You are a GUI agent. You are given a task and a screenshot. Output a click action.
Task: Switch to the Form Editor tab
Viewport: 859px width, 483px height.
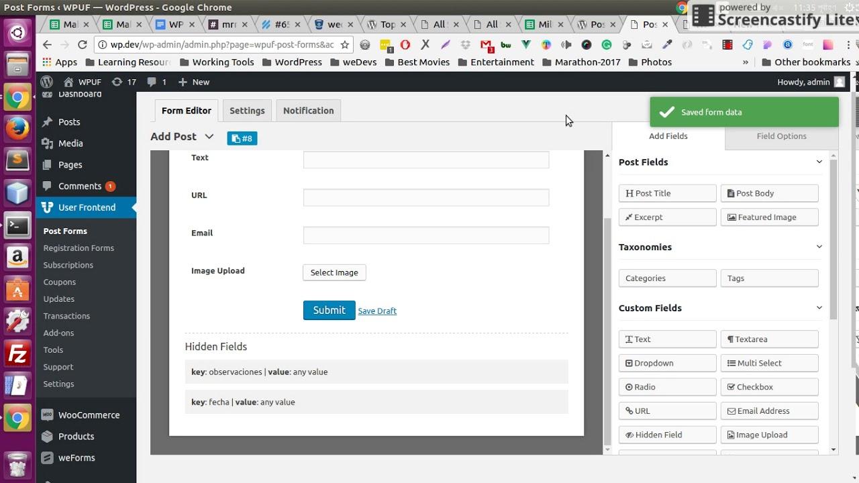point(187,111)
